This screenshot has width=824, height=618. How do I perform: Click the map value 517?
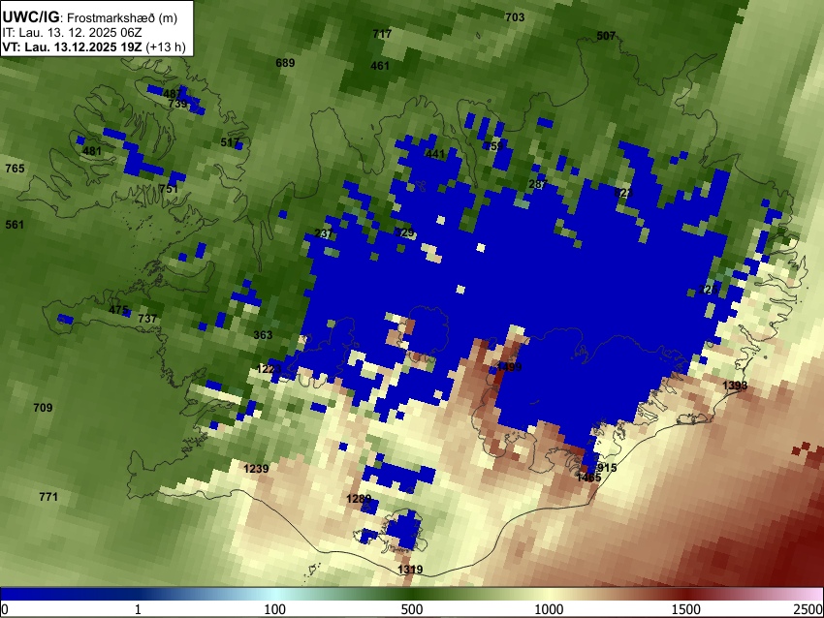click(x=230, y=142)
